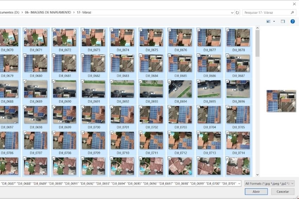Expand the view options dropdown arrow

coord(274,21)
